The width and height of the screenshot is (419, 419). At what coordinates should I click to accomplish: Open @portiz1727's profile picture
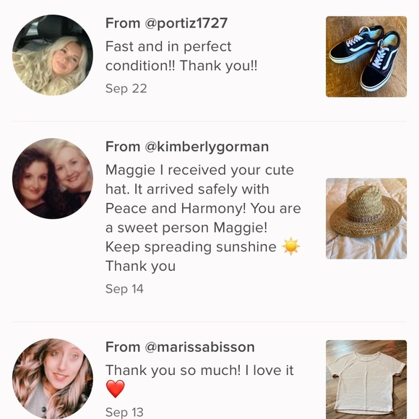click(53, 55)
